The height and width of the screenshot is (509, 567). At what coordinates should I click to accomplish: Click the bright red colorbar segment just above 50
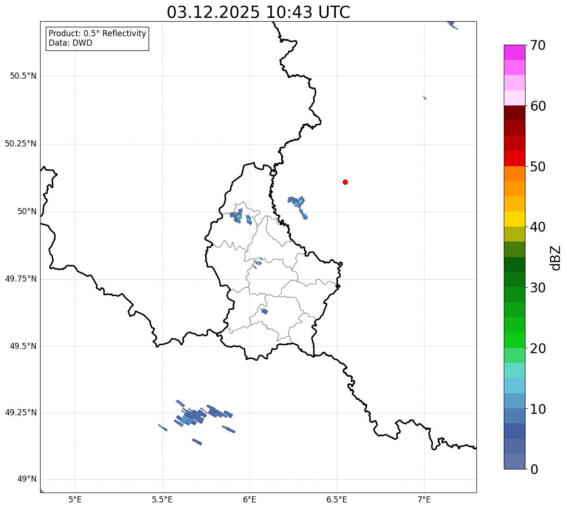(x=514, y=158)
